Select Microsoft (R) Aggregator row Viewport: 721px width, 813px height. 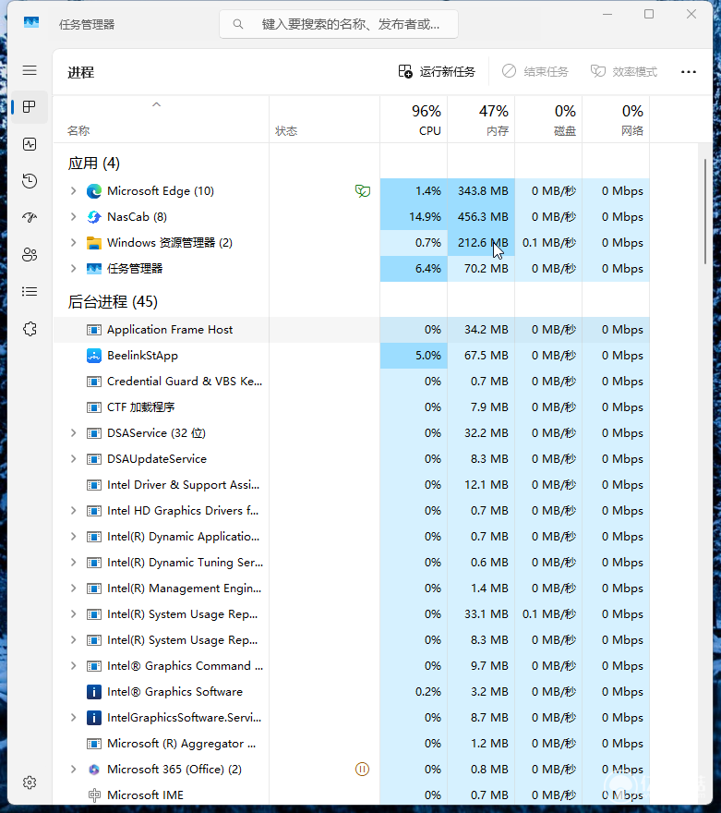point(351,744)
